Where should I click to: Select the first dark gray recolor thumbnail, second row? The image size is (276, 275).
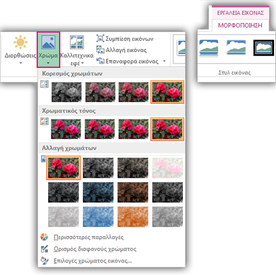click(x=64, y=192)
